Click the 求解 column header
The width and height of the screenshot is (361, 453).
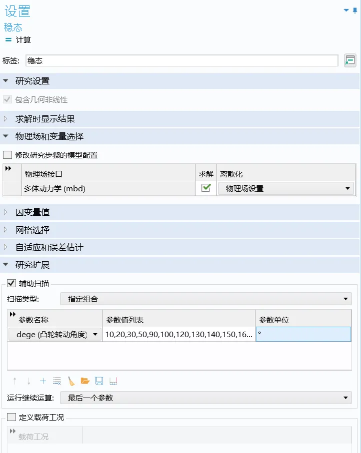tap(206, 173)
